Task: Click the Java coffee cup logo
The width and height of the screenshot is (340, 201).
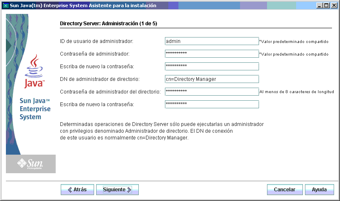Action: pos(34,71)
